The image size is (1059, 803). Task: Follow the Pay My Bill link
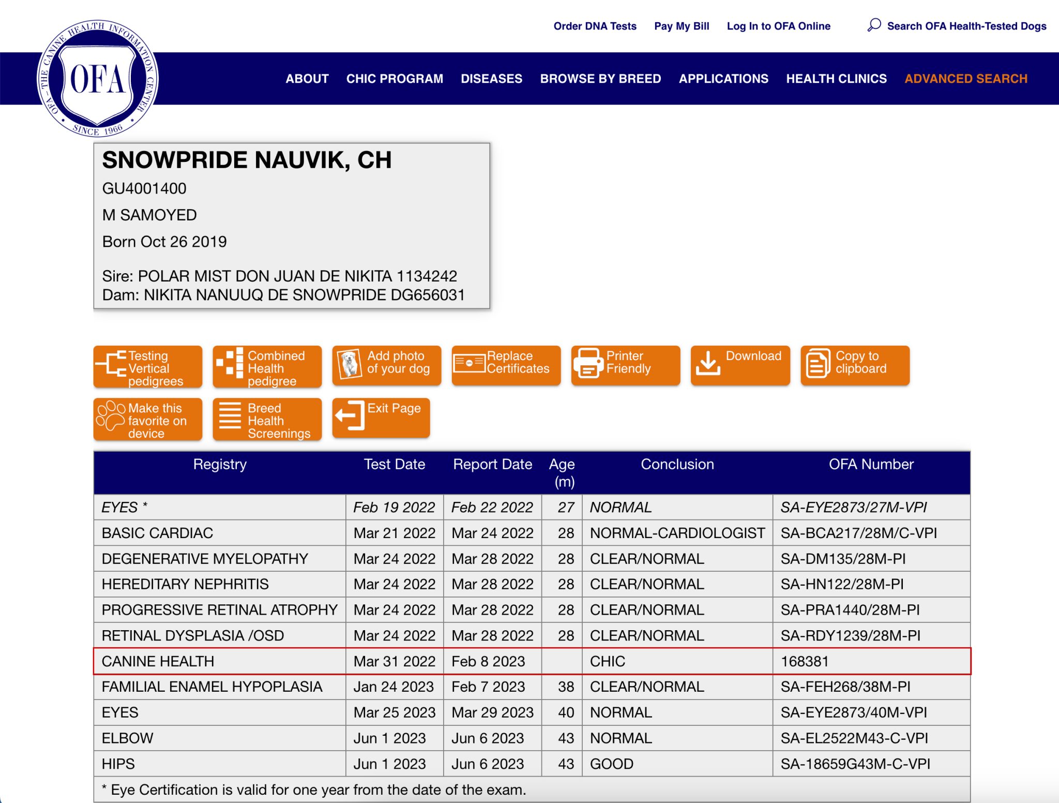(x=681, y=26)
